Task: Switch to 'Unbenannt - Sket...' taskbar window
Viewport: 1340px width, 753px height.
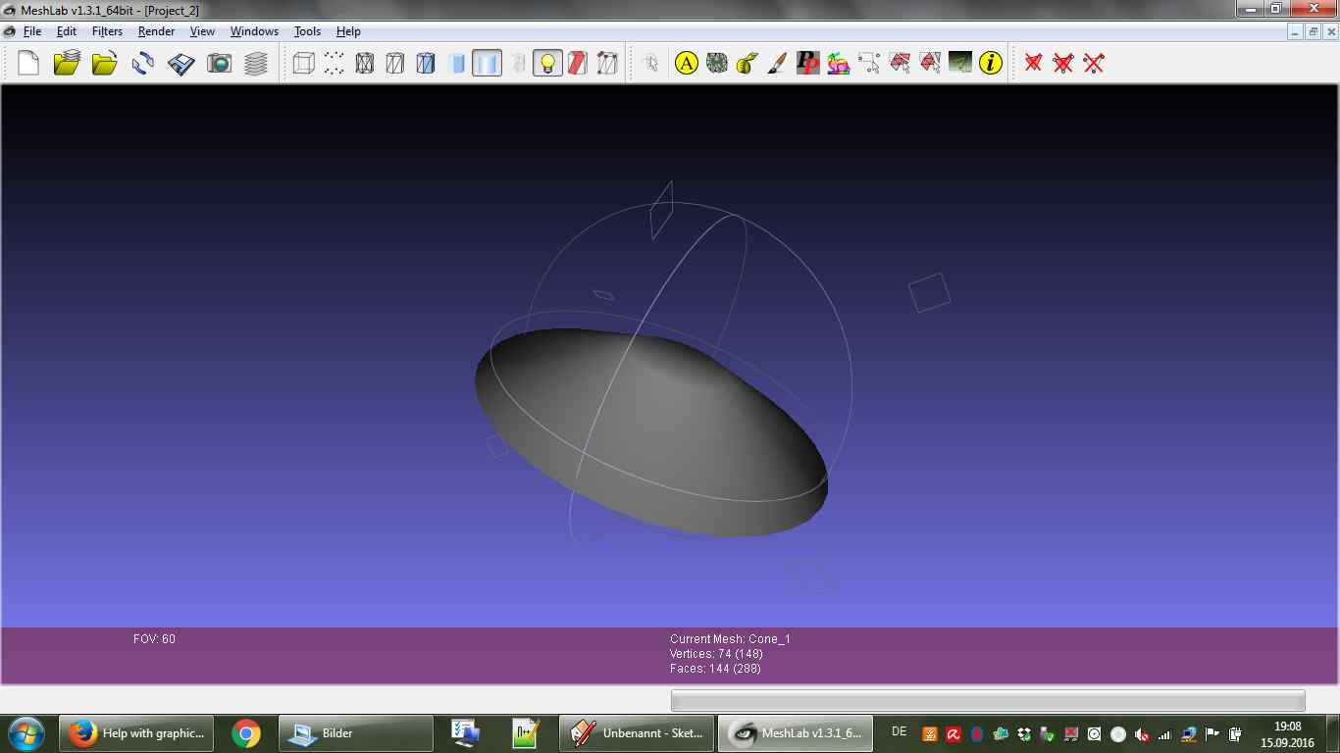Action: (x=637, y=732)
